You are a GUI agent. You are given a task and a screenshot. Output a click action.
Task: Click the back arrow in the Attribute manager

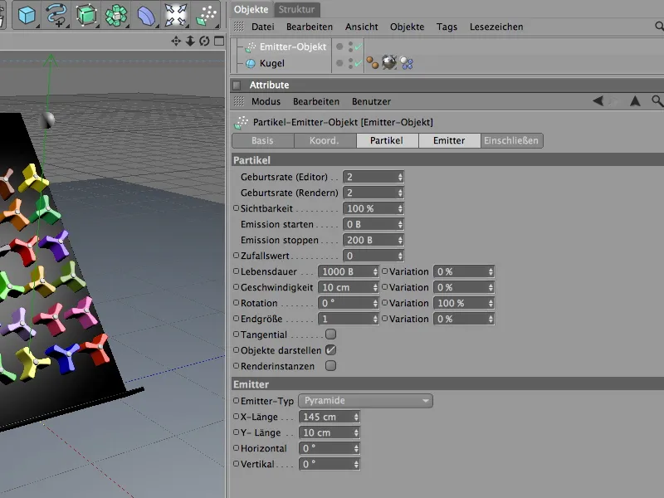[x=598, y=101]
